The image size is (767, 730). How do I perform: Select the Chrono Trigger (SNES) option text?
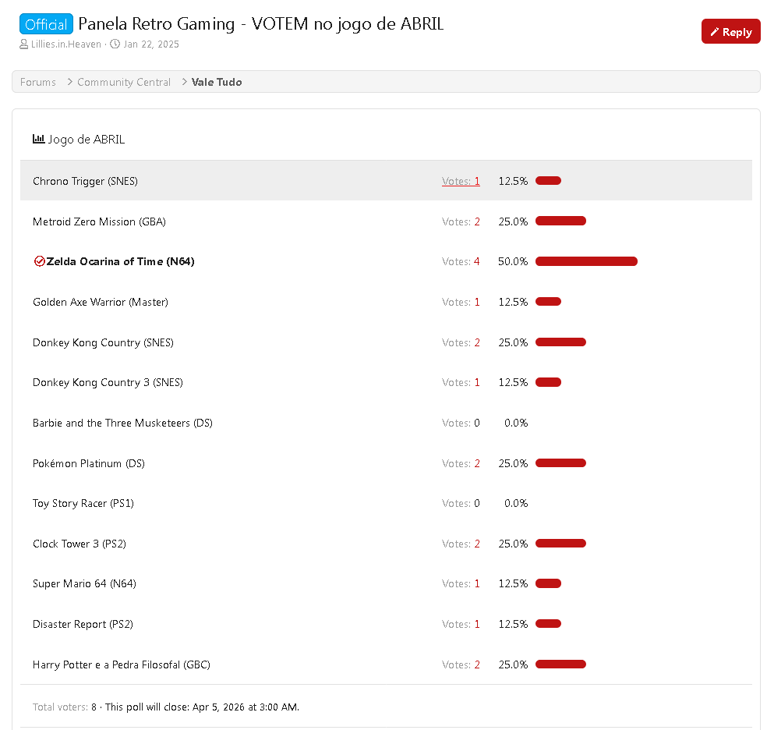click(x=85, y=181)
